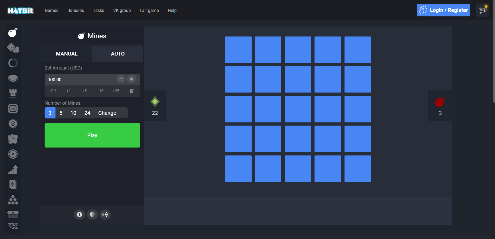
Task: Select 24 mines option
Action: (x=87, y=113)
